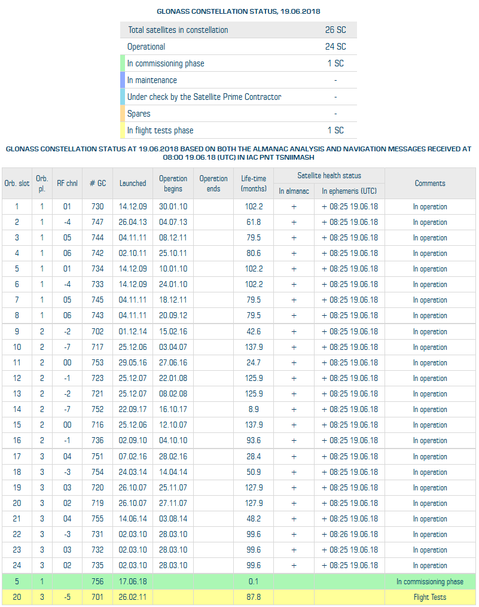Click the orange swatch beside Spares

click(123, 114)
